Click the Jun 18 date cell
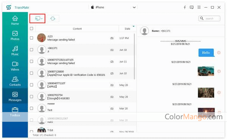The image size is (227, 140). click(x=123, y=50)
